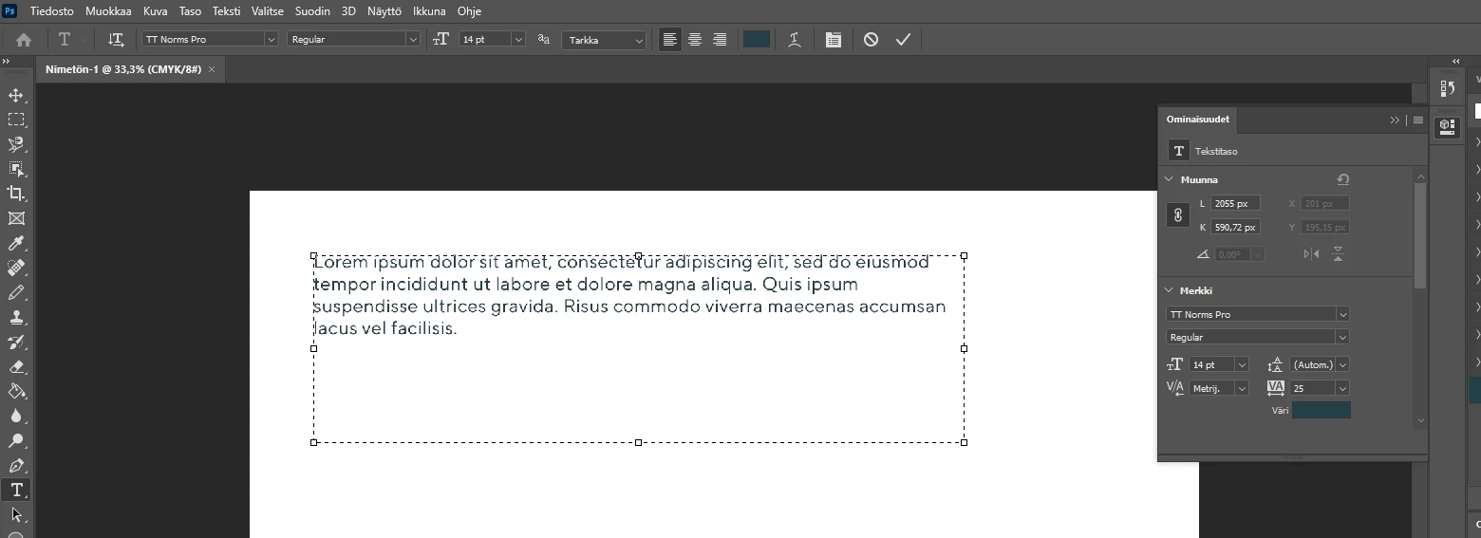Select the Move tool
1481x538 pixels.
pyautogui.click(x=16, y=95)
